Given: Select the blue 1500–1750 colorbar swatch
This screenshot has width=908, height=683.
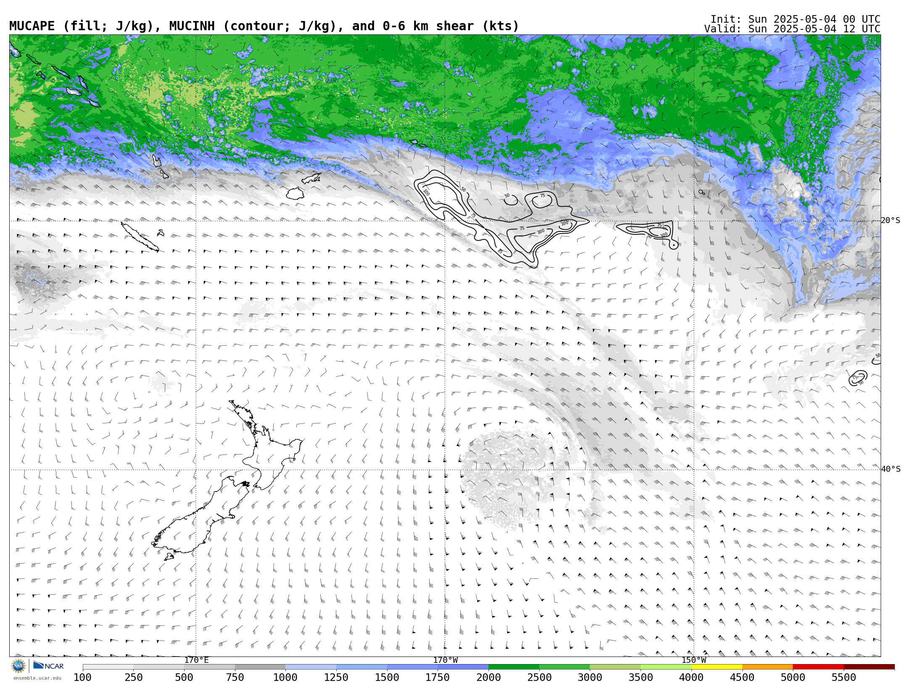Looking at the screenshot, I should coord(412,667).
